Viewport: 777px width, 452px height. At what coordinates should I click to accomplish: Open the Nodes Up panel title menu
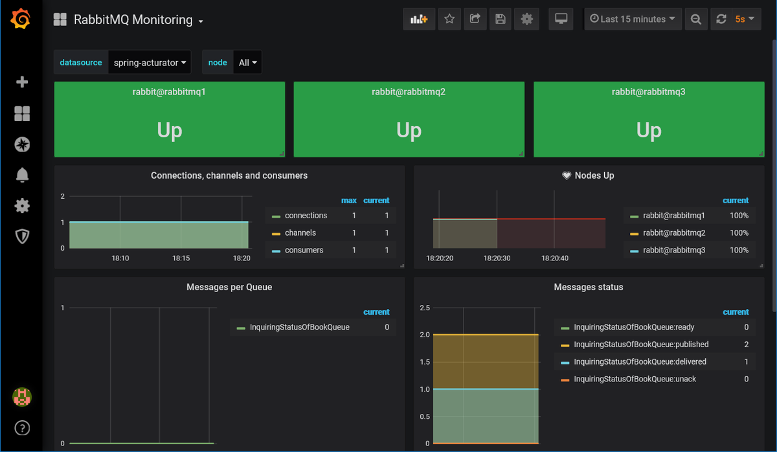(594, 175)
